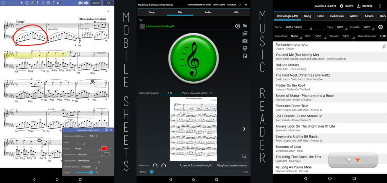Open the crop tool icon
The image size is (387, 183).
pyautogui.click(x=244, y=156)
